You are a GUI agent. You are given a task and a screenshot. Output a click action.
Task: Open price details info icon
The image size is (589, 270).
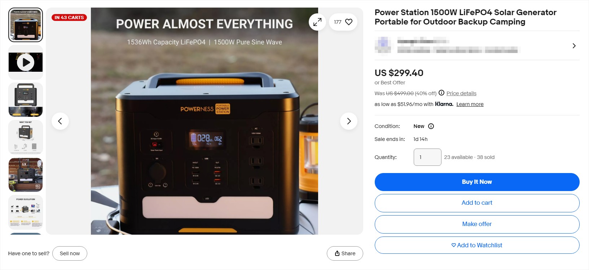point(441,93)
